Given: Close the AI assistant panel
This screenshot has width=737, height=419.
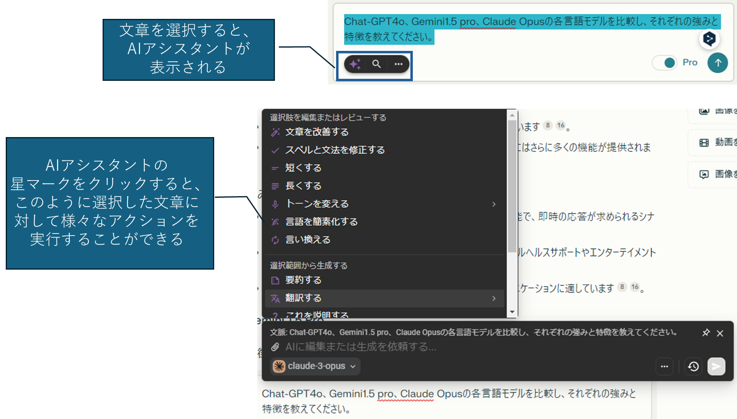Looking at the screenshot, I should pos(720,333).
